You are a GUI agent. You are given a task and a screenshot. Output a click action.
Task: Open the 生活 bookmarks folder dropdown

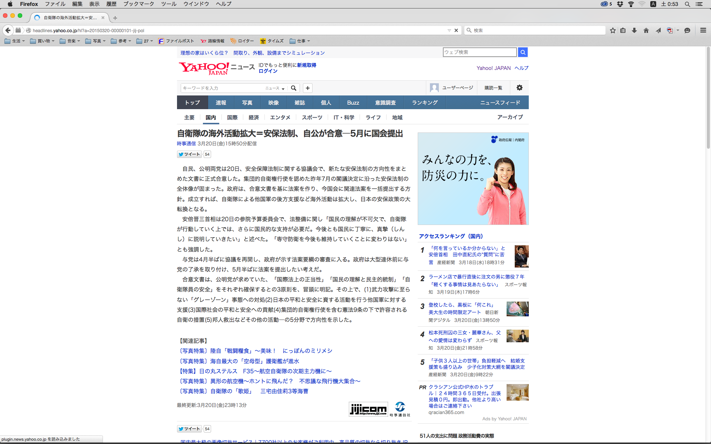(x=15, y=41)
